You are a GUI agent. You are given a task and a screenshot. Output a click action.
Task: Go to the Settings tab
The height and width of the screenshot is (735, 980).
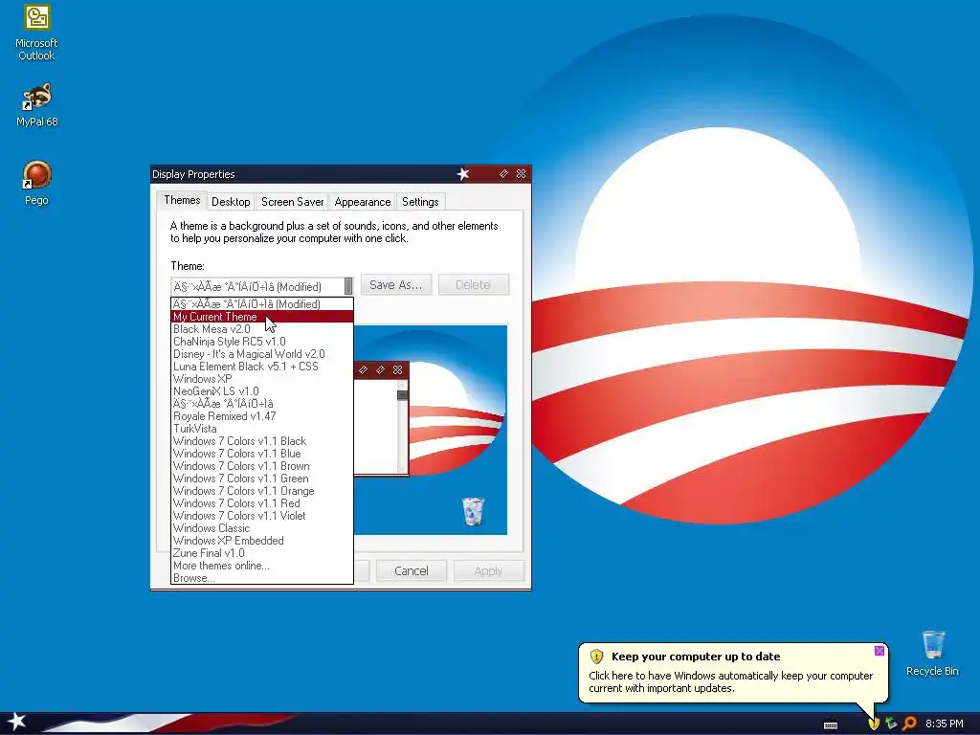[420, 202]
